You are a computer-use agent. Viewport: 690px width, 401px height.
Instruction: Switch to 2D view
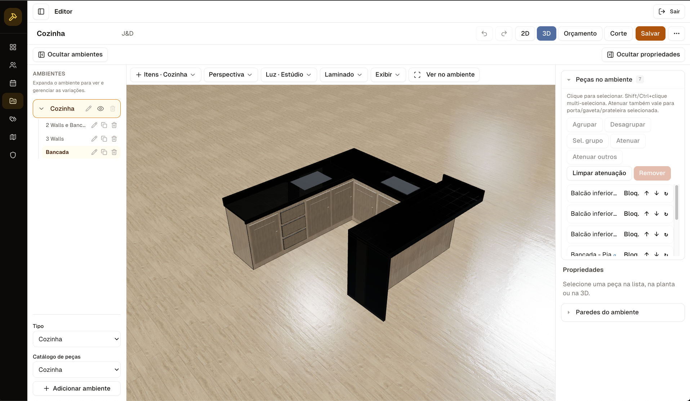point(525,33)
